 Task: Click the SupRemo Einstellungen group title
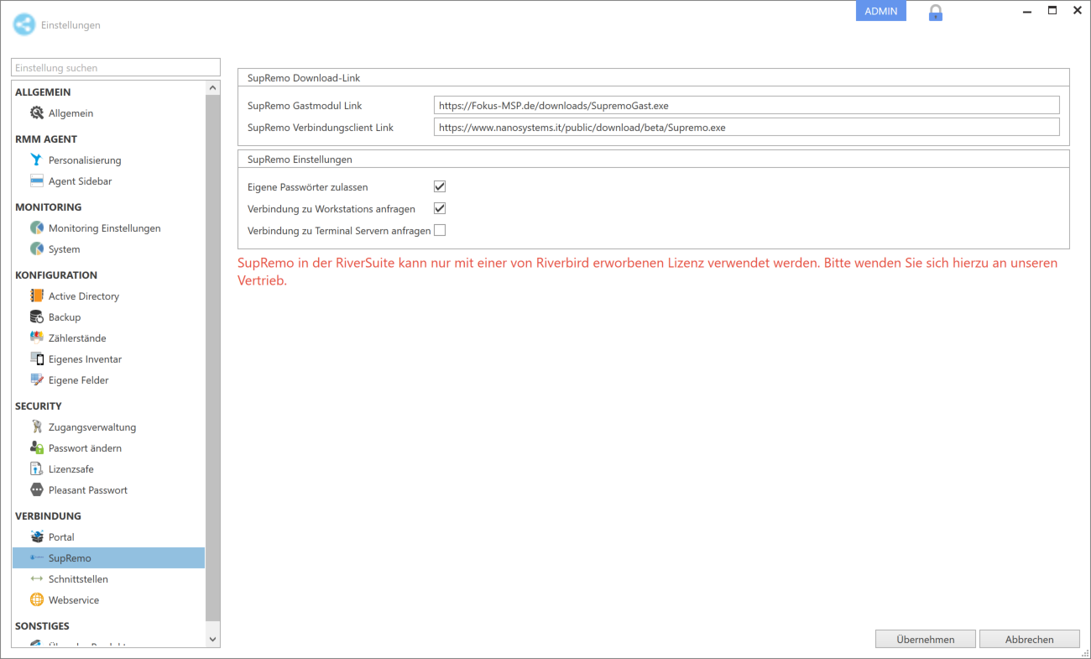tap(300, 159)
